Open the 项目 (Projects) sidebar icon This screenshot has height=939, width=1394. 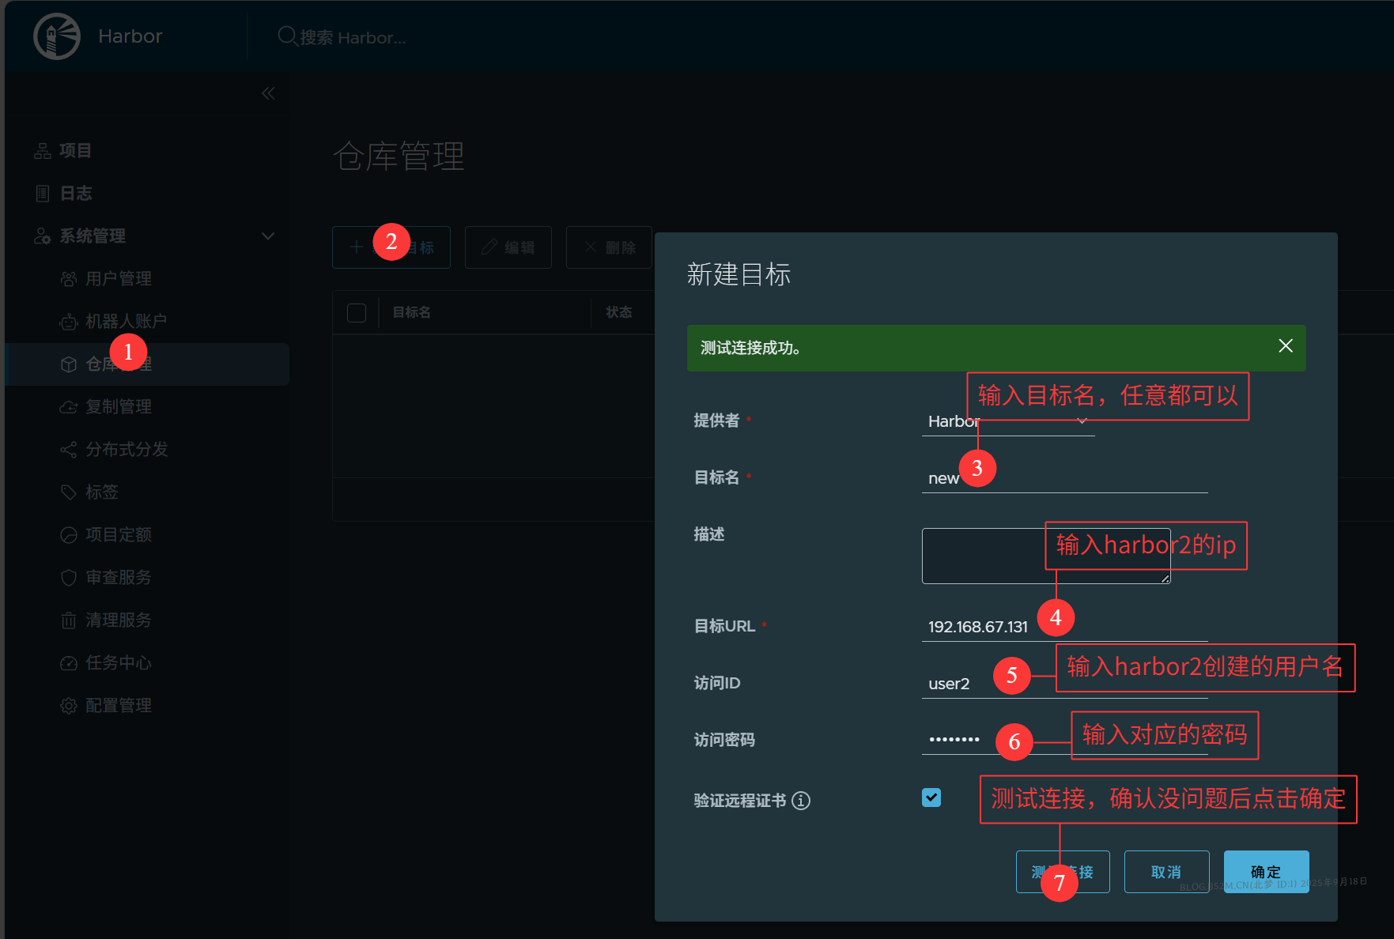(42, 150)
